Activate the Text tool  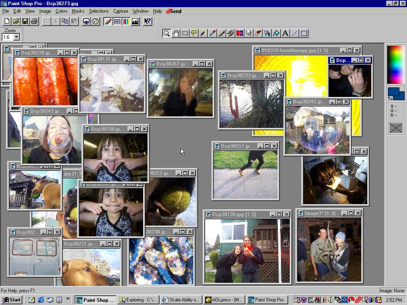pos(285,33)
